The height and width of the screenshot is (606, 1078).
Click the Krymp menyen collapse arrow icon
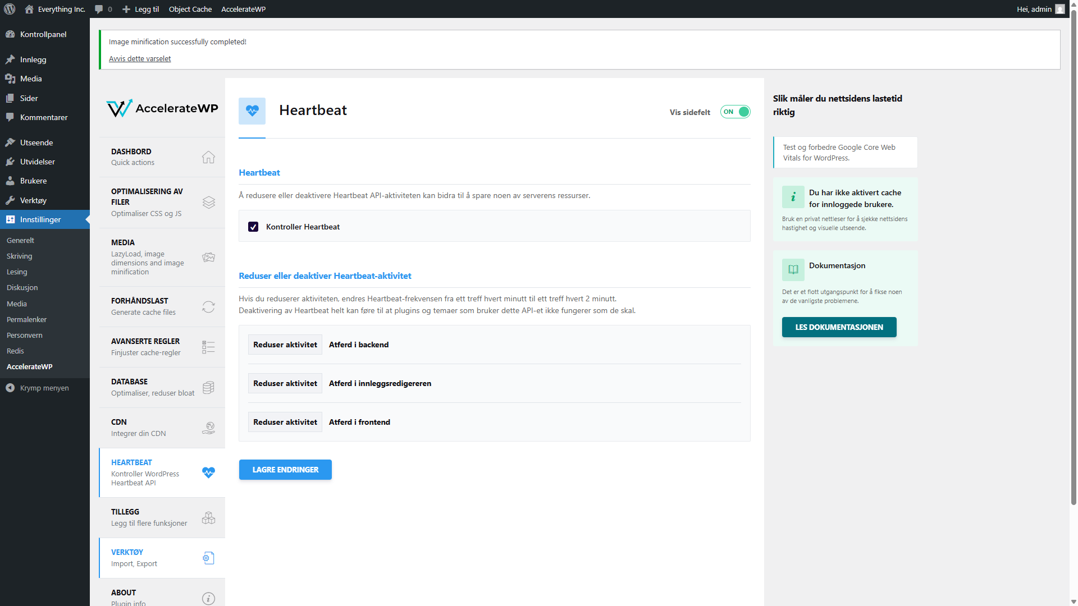10,388
